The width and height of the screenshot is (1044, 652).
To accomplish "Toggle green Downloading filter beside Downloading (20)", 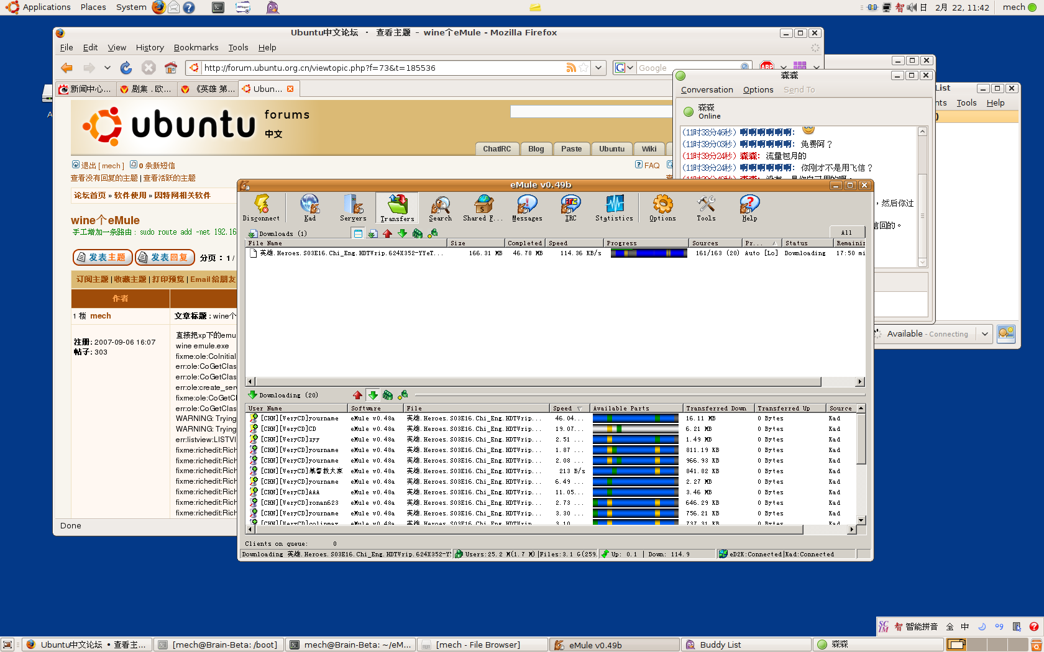I will click(373, 395).
